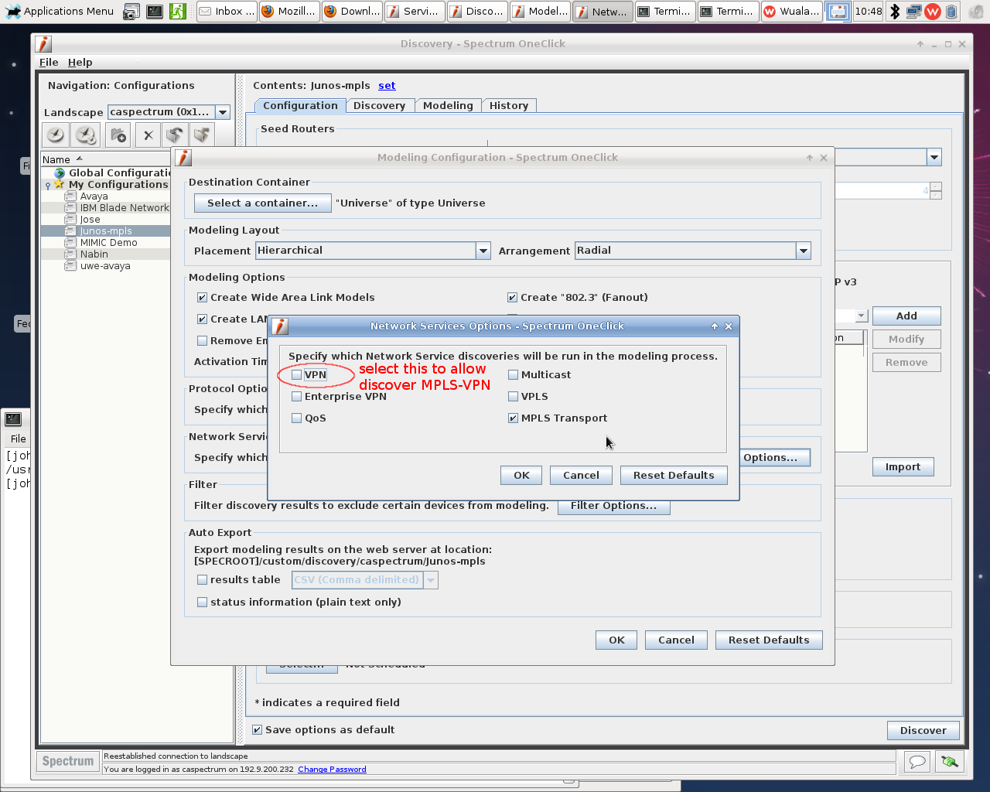Click the green connection status icon
The height and width of the screenshot is (792, 990).
(949, 762)
